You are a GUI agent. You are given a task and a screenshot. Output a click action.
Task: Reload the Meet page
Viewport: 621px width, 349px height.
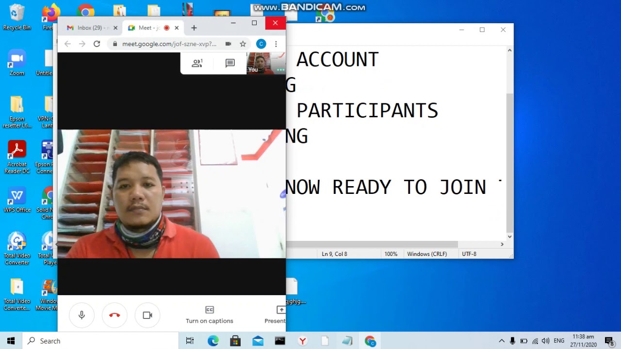[97, 44]
